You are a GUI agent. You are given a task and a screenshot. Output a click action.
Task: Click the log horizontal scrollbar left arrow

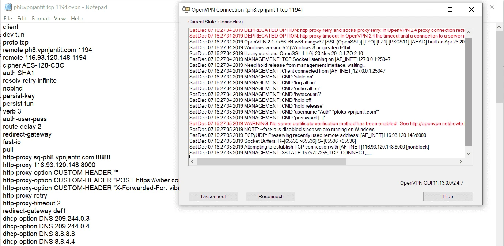pyautogui.click(x=192, y=161)
